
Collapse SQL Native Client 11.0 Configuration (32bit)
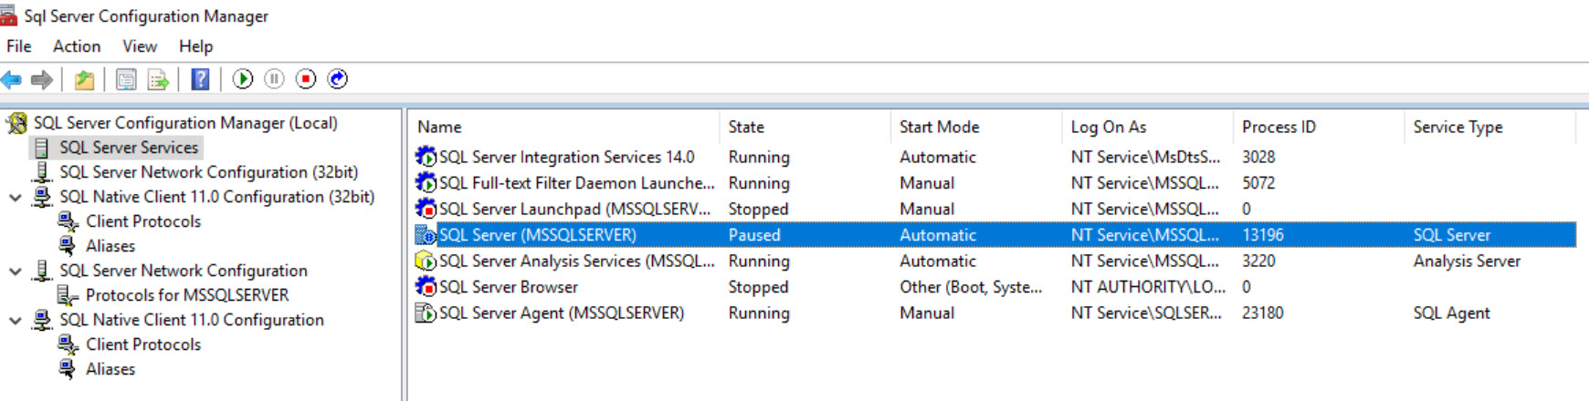click(x=16, y=197)
